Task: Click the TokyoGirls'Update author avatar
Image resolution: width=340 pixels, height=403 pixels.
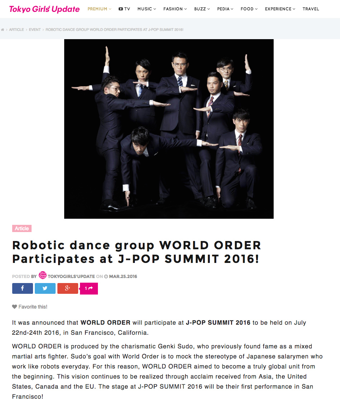Action: point(42,275)
